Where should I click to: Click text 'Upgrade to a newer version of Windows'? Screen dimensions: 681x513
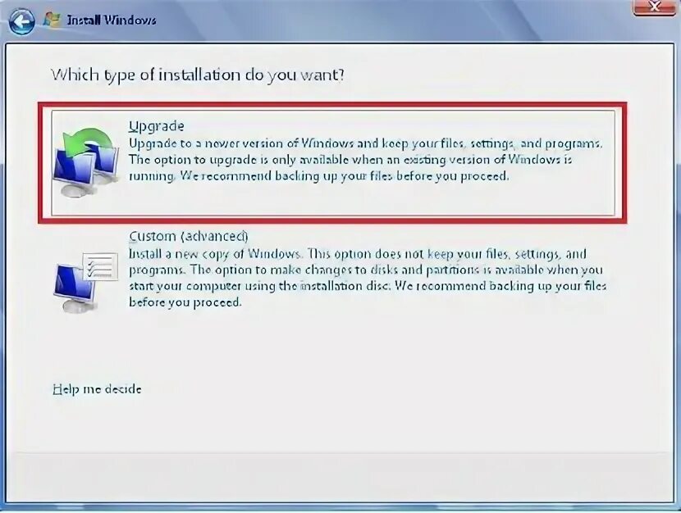(242, 143)
